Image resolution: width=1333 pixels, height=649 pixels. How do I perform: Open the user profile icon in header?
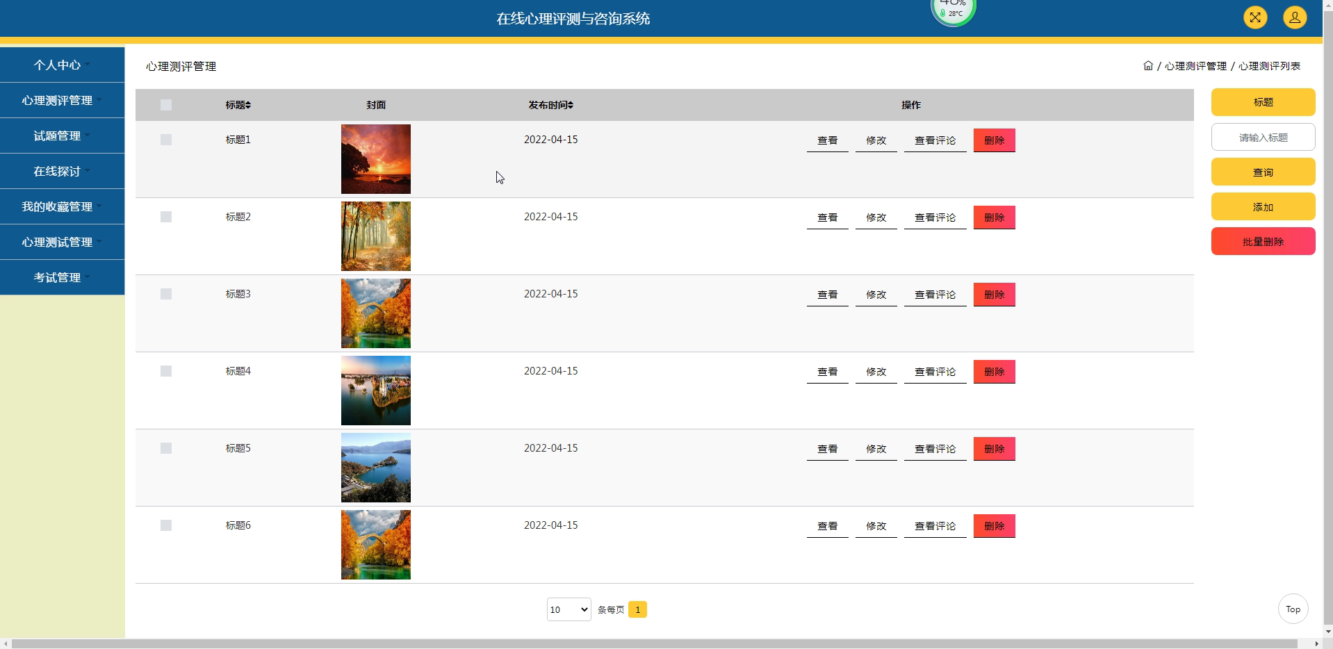(x=1295, y=17)
